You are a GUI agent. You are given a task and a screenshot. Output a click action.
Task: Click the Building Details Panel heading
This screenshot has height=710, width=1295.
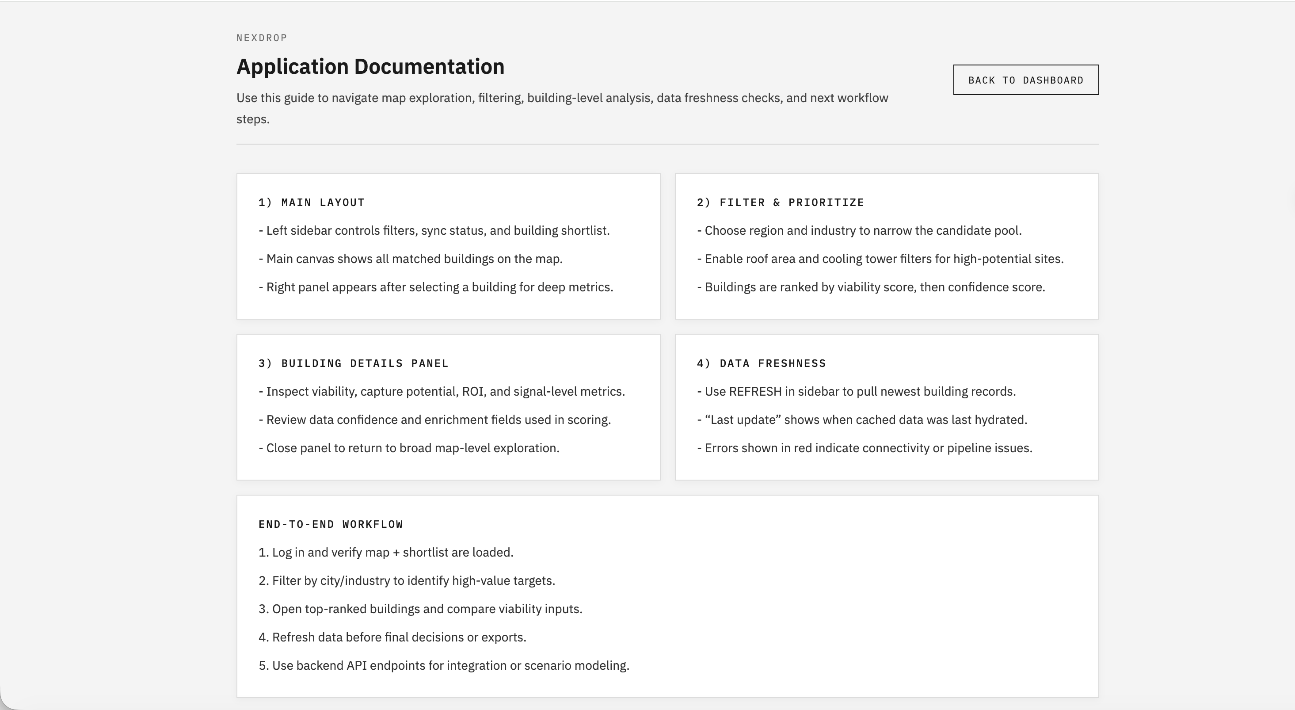353,363
